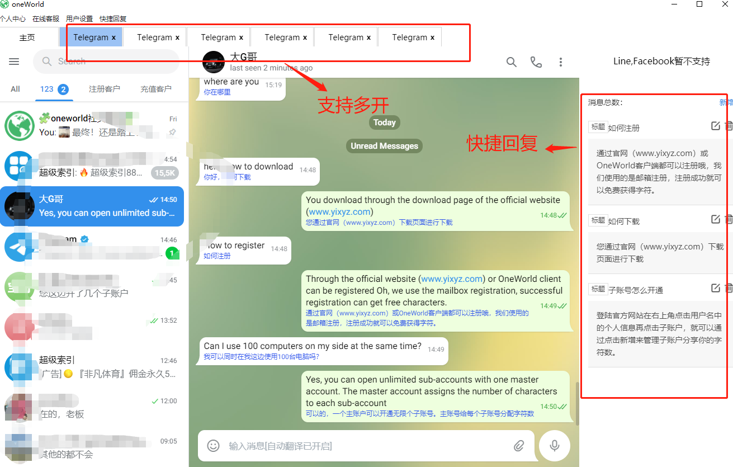Click the oneworld globe avatar chat
Image resolution: width=733 pixels, height=467 pixels.
[x=20, y=126]
